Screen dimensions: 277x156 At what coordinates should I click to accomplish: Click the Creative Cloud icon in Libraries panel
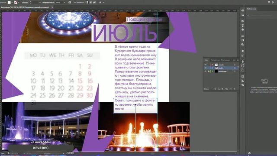tap(265, 81)
